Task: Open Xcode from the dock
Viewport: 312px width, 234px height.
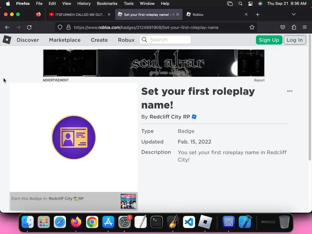Action: (245, 222)
